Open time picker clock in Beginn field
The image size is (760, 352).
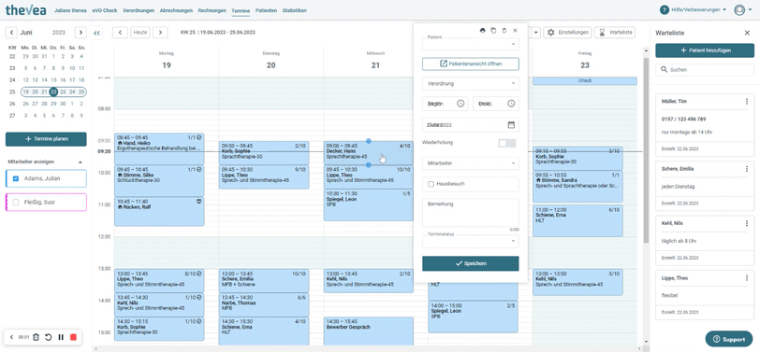460,104
